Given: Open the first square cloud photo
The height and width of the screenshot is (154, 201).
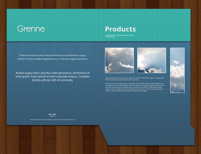Looking at the screenshot, I should click(119, 60).
